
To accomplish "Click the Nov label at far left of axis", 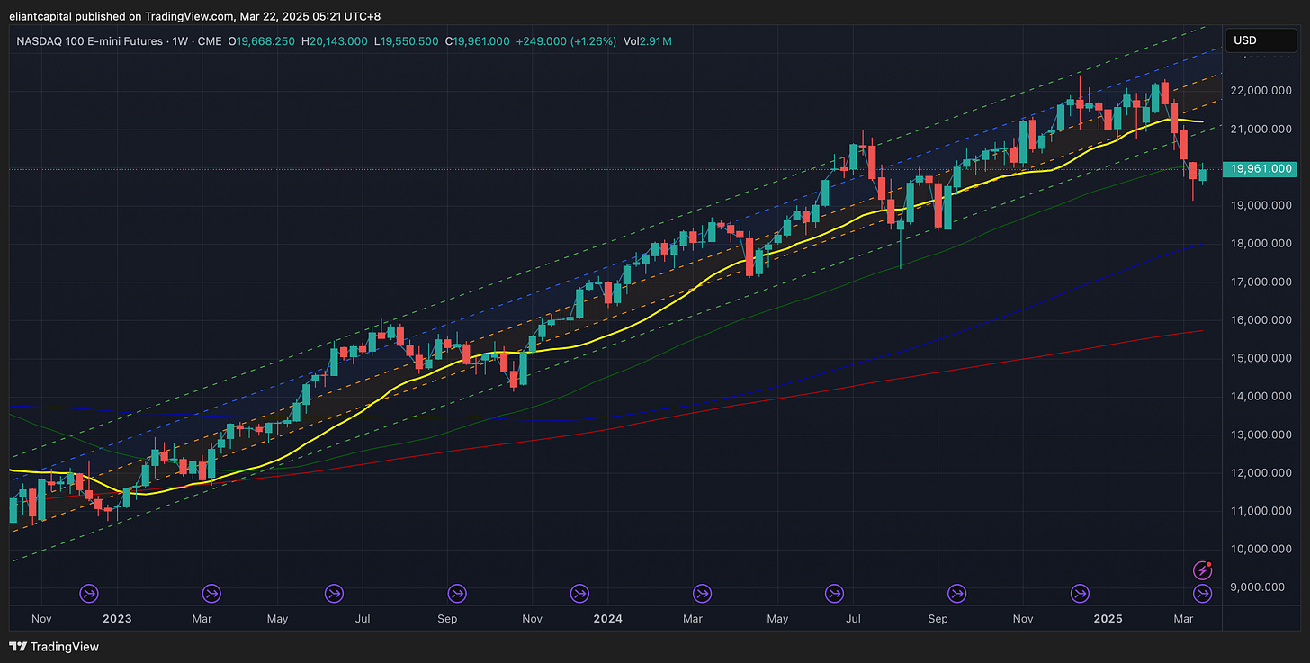I will pyautogui.click(x=42, y=619).
